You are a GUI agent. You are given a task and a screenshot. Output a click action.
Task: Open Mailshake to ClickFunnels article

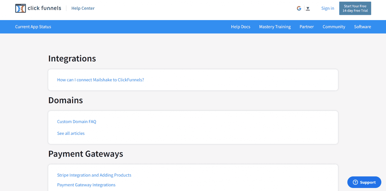point(101,80)
